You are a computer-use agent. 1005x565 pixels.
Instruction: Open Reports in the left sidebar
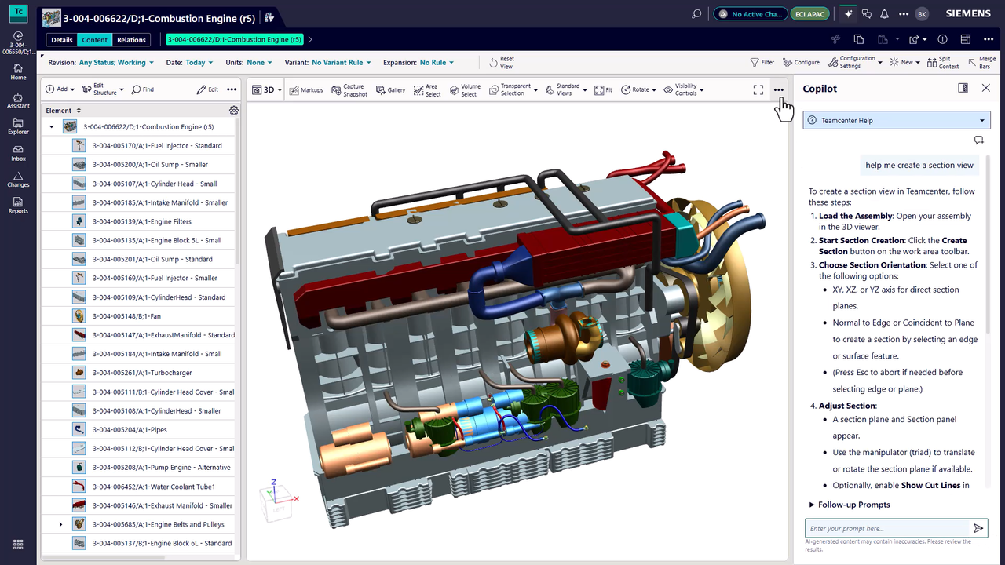tap(18, 205)
